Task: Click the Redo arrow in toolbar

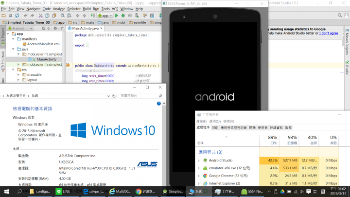Action: coord(32,16)
